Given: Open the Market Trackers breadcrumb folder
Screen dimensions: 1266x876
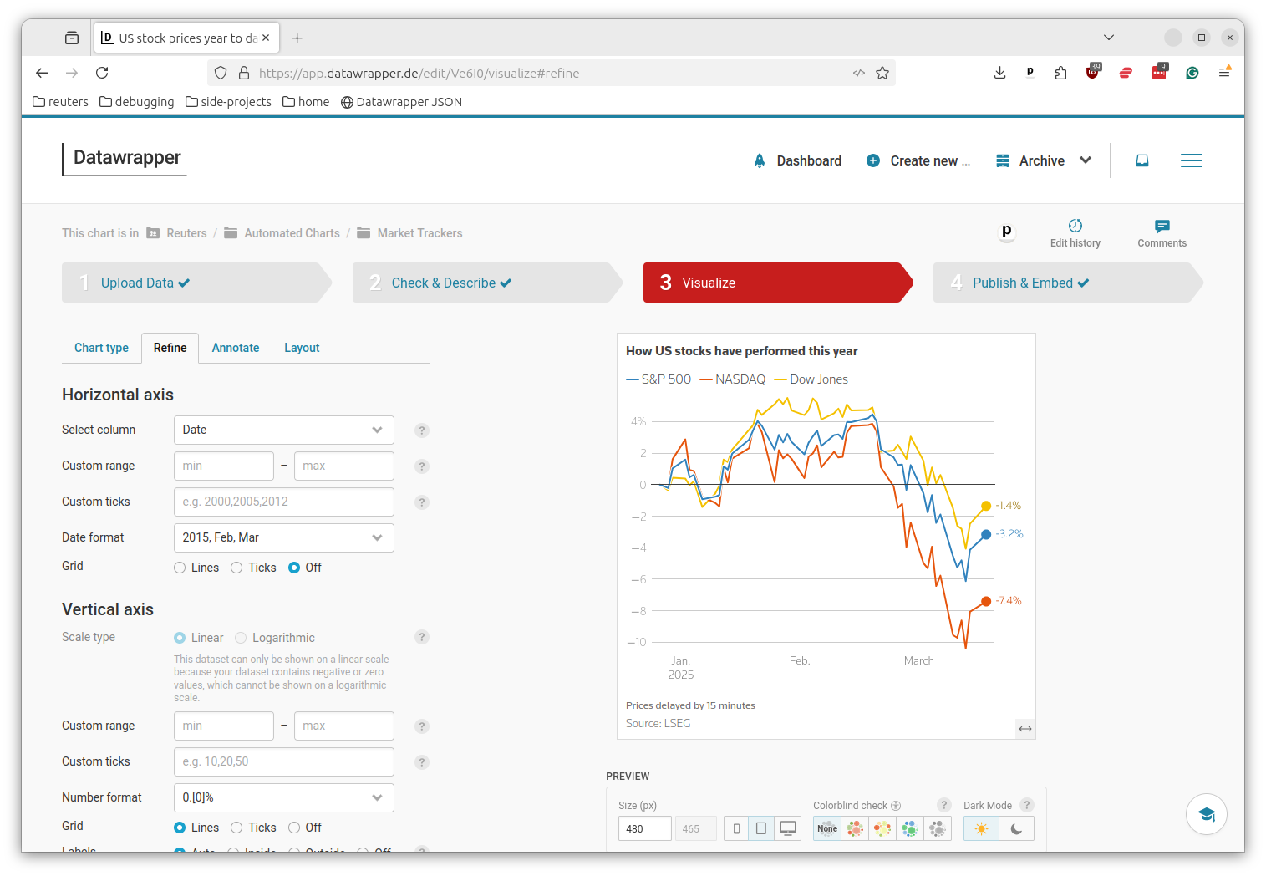Looking at the screenshot, I should [x=409, y=233].
